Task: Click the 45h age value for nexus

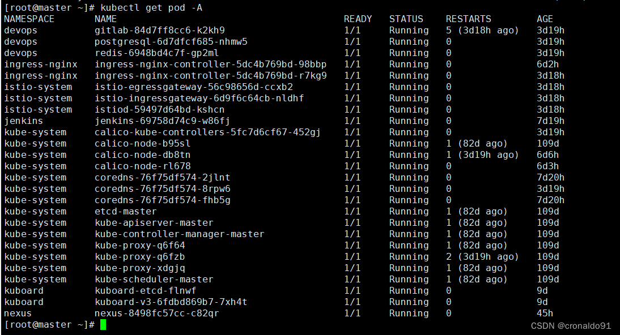Action: (545, 313)
